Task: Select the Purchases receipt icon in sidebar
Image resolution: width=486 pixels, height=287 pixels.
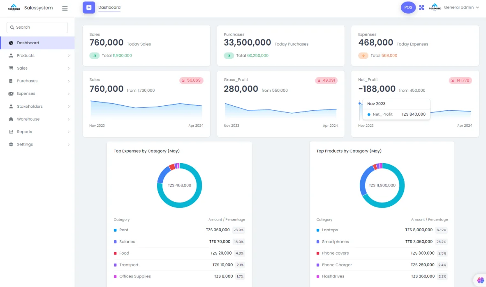Action: [x=10, y=81]
